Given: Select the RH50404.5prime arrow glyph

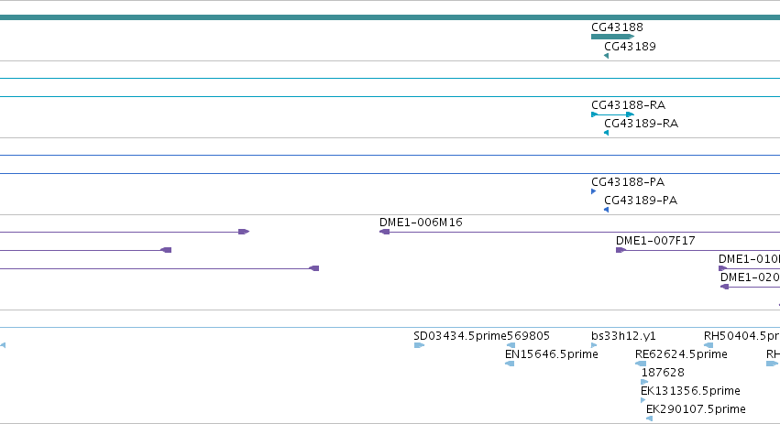Looking at the screenshot, I should click(709, 345).
